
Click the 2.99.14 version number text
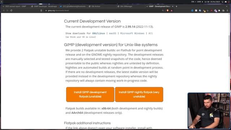pyautogui.click(x=130, y=27)
